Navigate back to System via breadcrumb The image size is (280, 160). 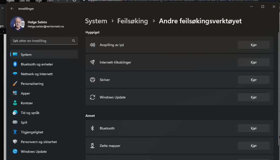pyautogui.click(x=96, y=21)
